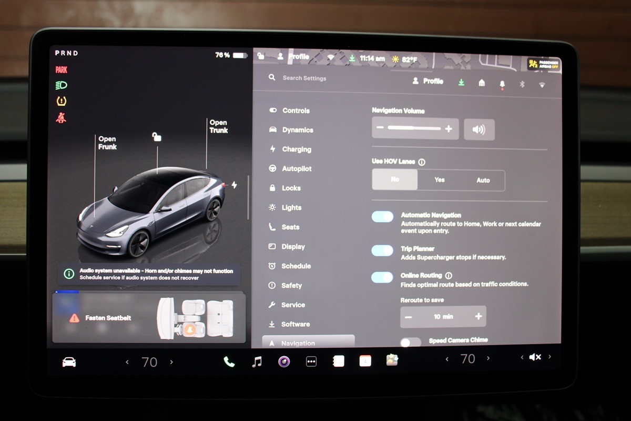The image size is (631, 421).
Task: Open the notifications bell icon
Action: [x=502, y=84]
